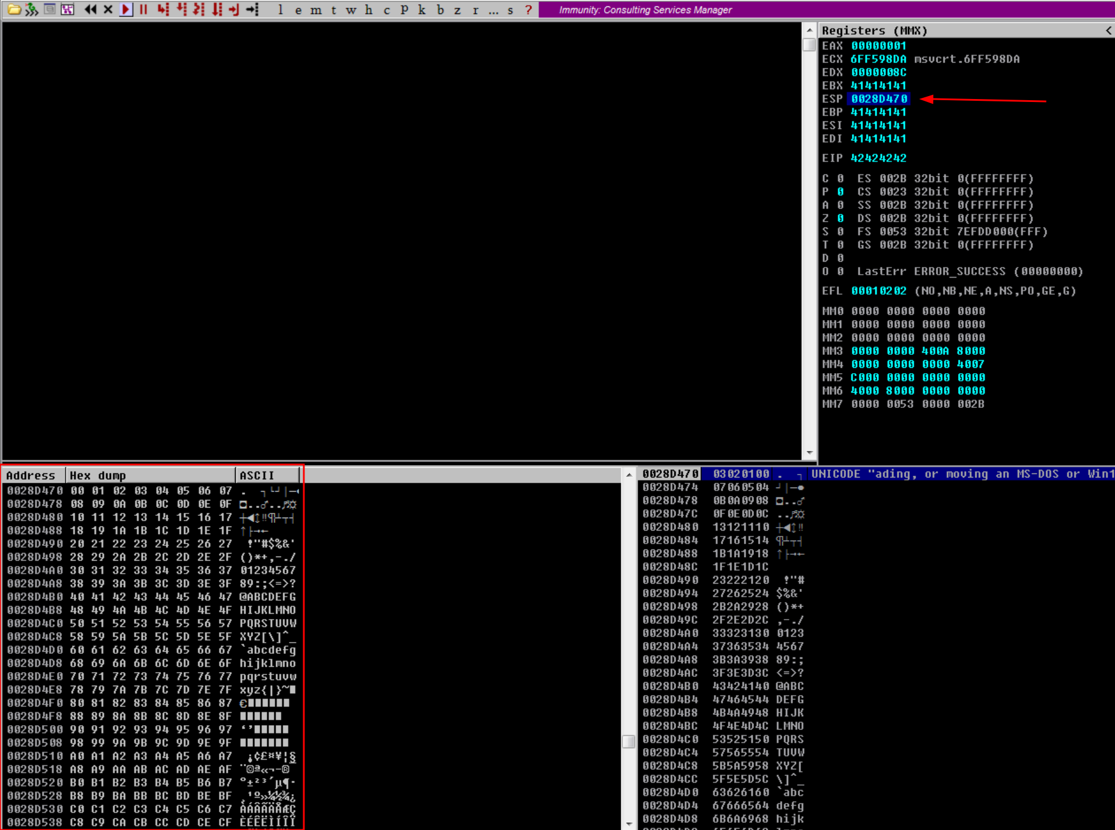Select the highlighted ESP value 0028D470

coord(878,99)
